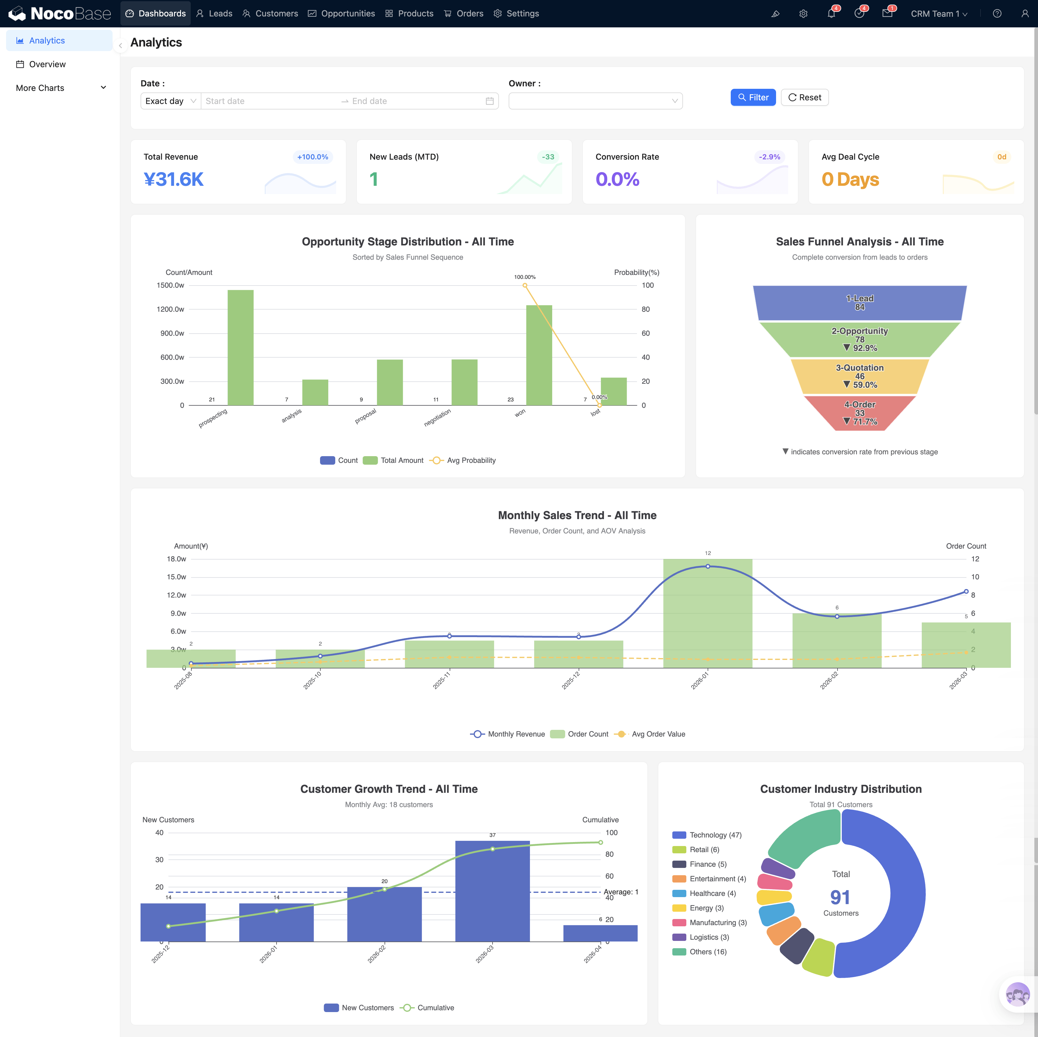Open the UI editor highlighter icon

point(775,14)
